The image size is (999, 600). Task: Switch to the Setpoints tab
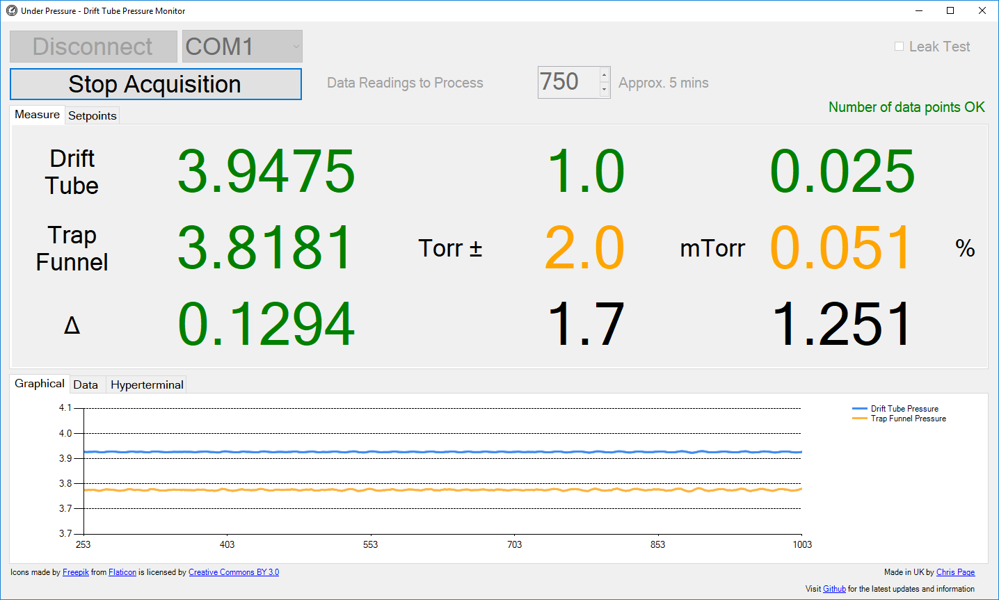pyautogui.click(x=93, y=116)
